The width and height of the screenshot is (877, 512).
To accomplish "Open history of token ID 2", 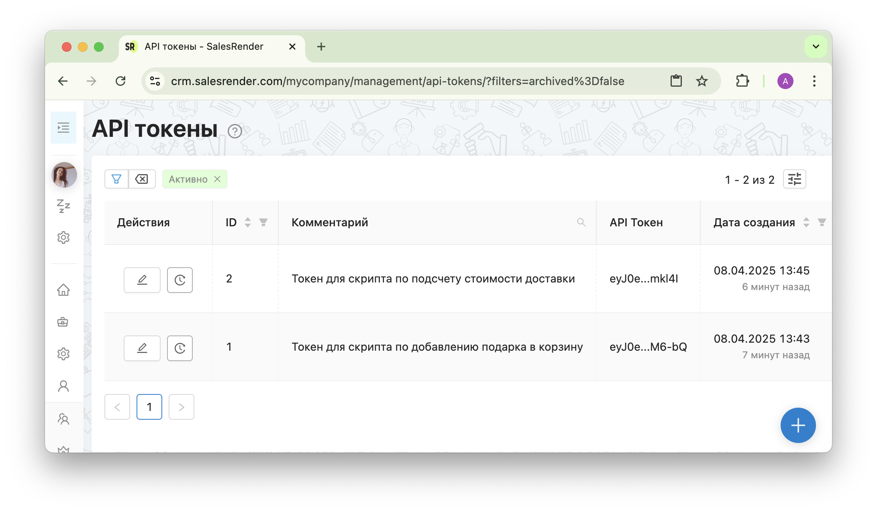I will pyautogui.click(x=180, y=280).
